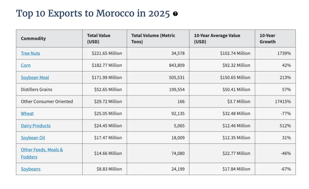
Task: Select the 17415% growth cell
Action: coord(283,102)
